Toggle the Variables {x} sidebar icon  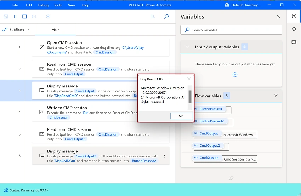pos(294,16)
